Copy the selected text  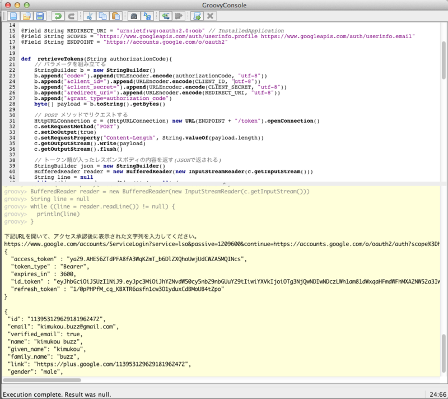click(x=102, y=16)
